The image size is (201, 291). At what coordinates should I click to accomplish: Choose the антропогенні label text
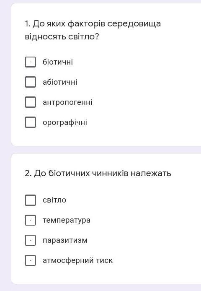tap(67, 102)
